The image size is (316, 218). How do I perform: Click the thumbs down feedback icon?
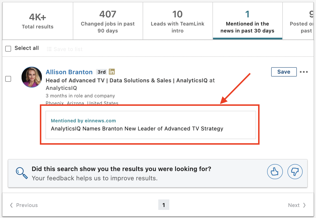pyautogui.click(x=295, y=172)
